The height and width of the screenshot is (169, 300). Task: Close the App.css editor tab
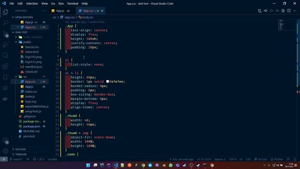(102, 11)
